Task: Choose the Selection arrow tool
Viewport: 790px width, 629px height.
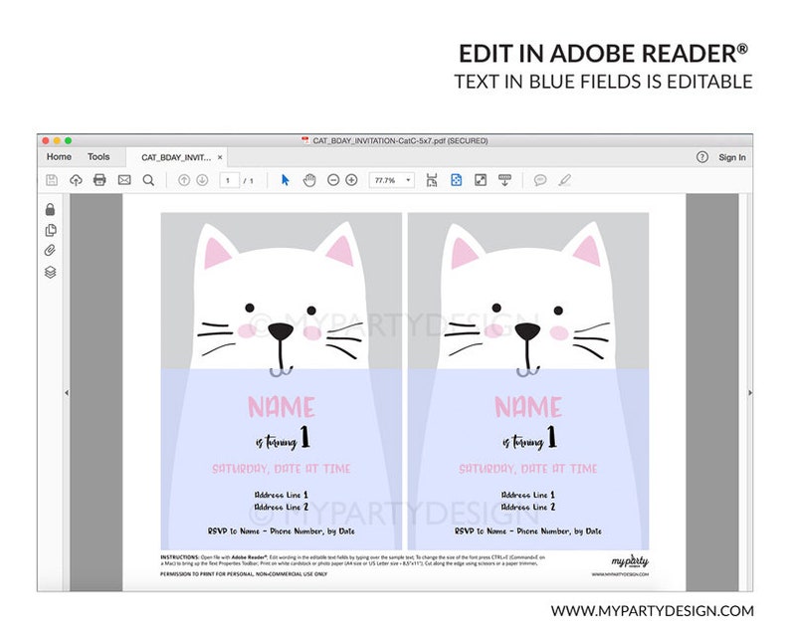Action: point(286,180)
